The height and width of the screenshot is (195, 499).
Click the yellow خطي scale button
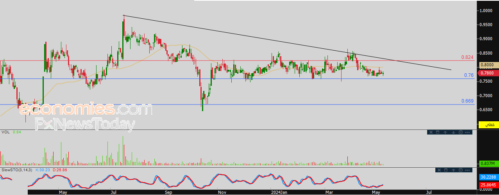click(x=488, y=125)
